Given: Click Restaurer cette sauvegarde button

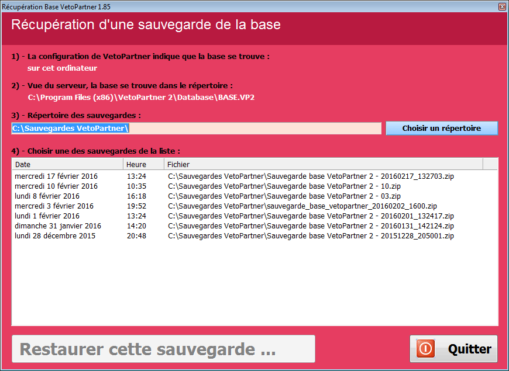Looking at the screenshot, I should (x=163, y=349).
